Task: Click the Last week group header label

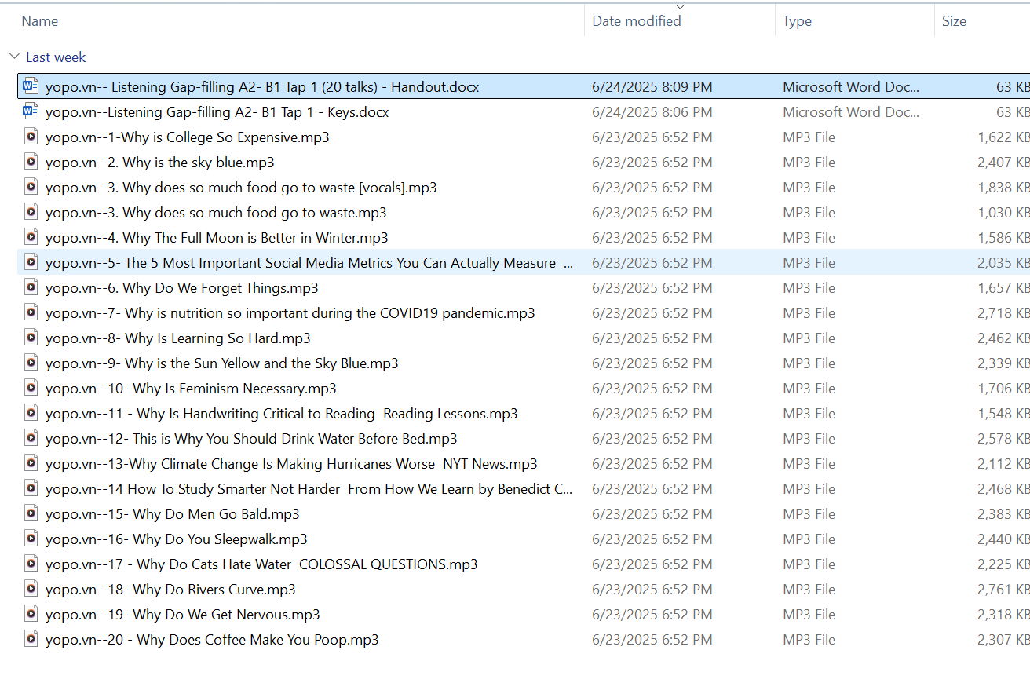Action: click(56, 57)
